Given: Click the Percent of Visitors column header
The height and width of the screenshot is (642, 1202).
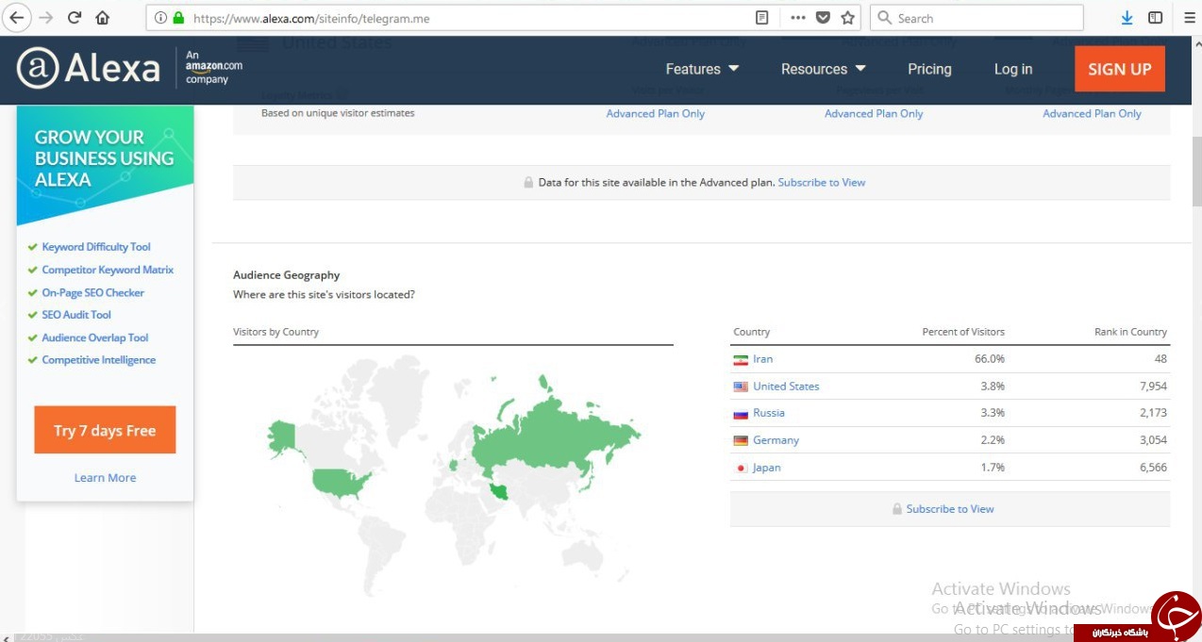Looking at the screenshot, I should [x=963, y=332].
